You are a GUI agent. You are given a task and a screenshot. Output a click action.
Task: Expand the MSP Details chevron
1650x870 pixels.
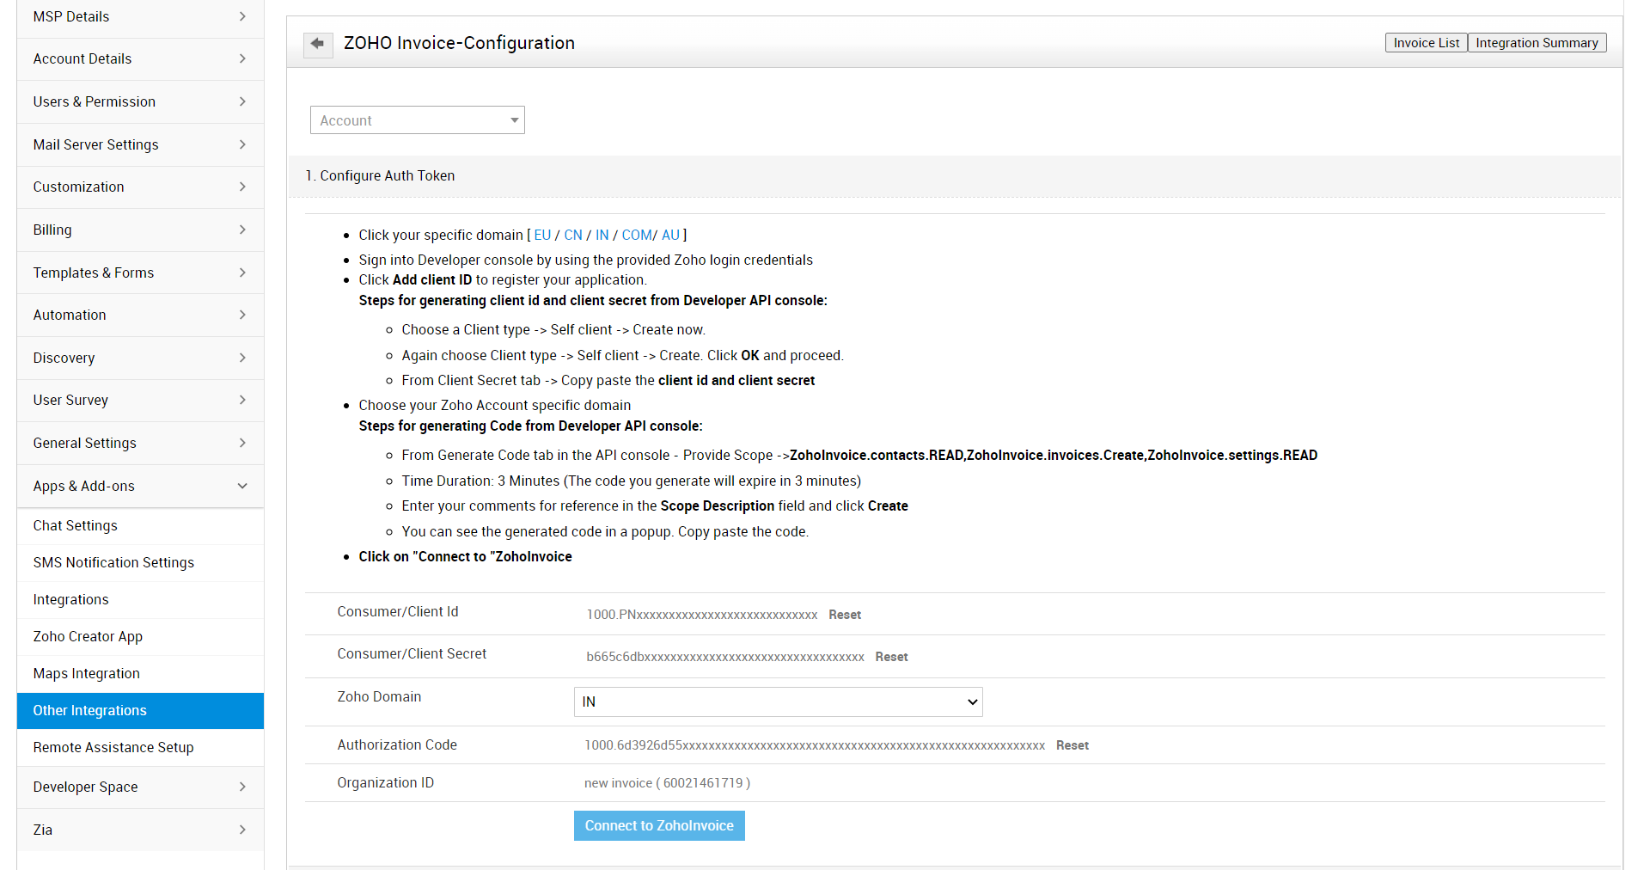point(242,16)
